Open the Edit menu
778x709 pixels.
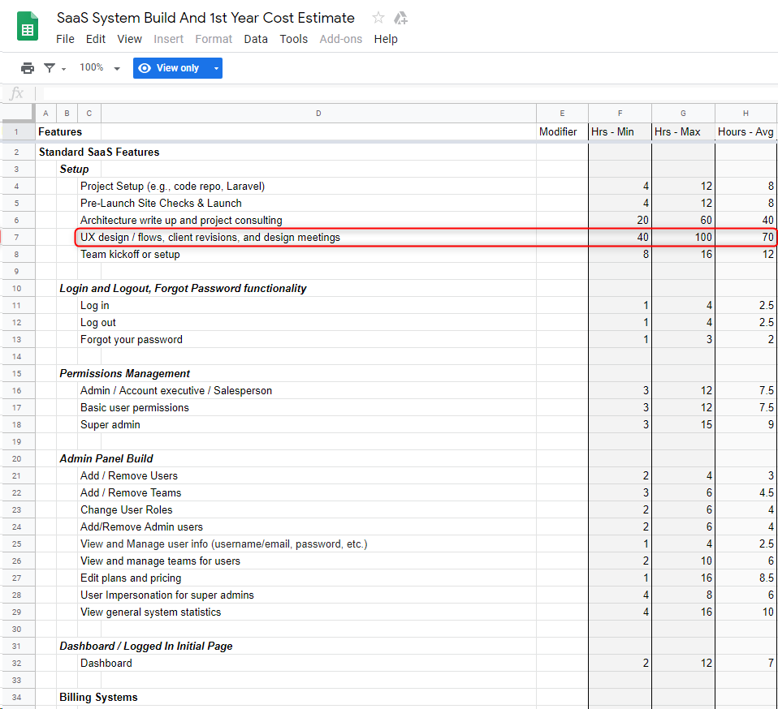coord(95,39)
